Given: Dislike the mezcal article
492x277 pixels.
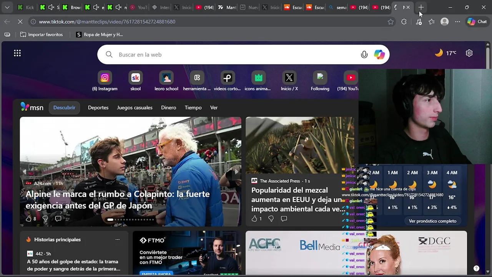Looking at the screenshot, I should (x=271, y=219).
